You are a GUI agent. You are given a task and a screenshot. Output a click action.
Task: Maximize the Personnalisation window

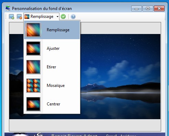[x=148, y=9]
